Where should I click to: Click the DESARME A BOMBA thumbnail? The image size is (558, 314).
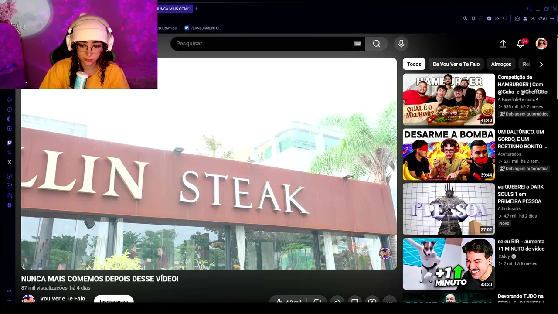449,154
